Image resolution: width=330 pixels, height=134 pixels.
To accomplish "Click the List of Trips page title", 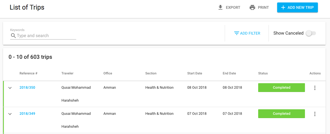I will (27, 7).
